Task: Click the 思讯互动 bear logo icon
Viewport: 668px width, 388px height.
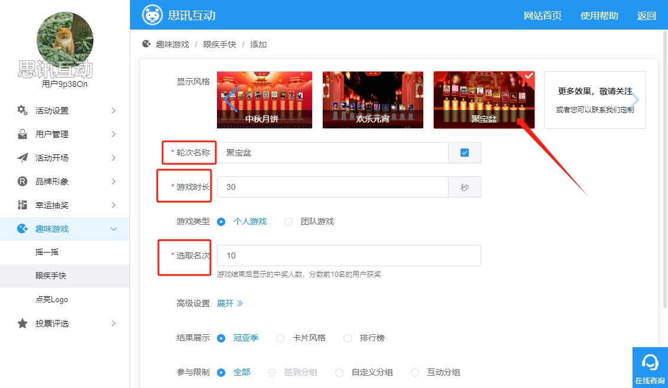Action: pyautogui.click(x=152, y=15)
